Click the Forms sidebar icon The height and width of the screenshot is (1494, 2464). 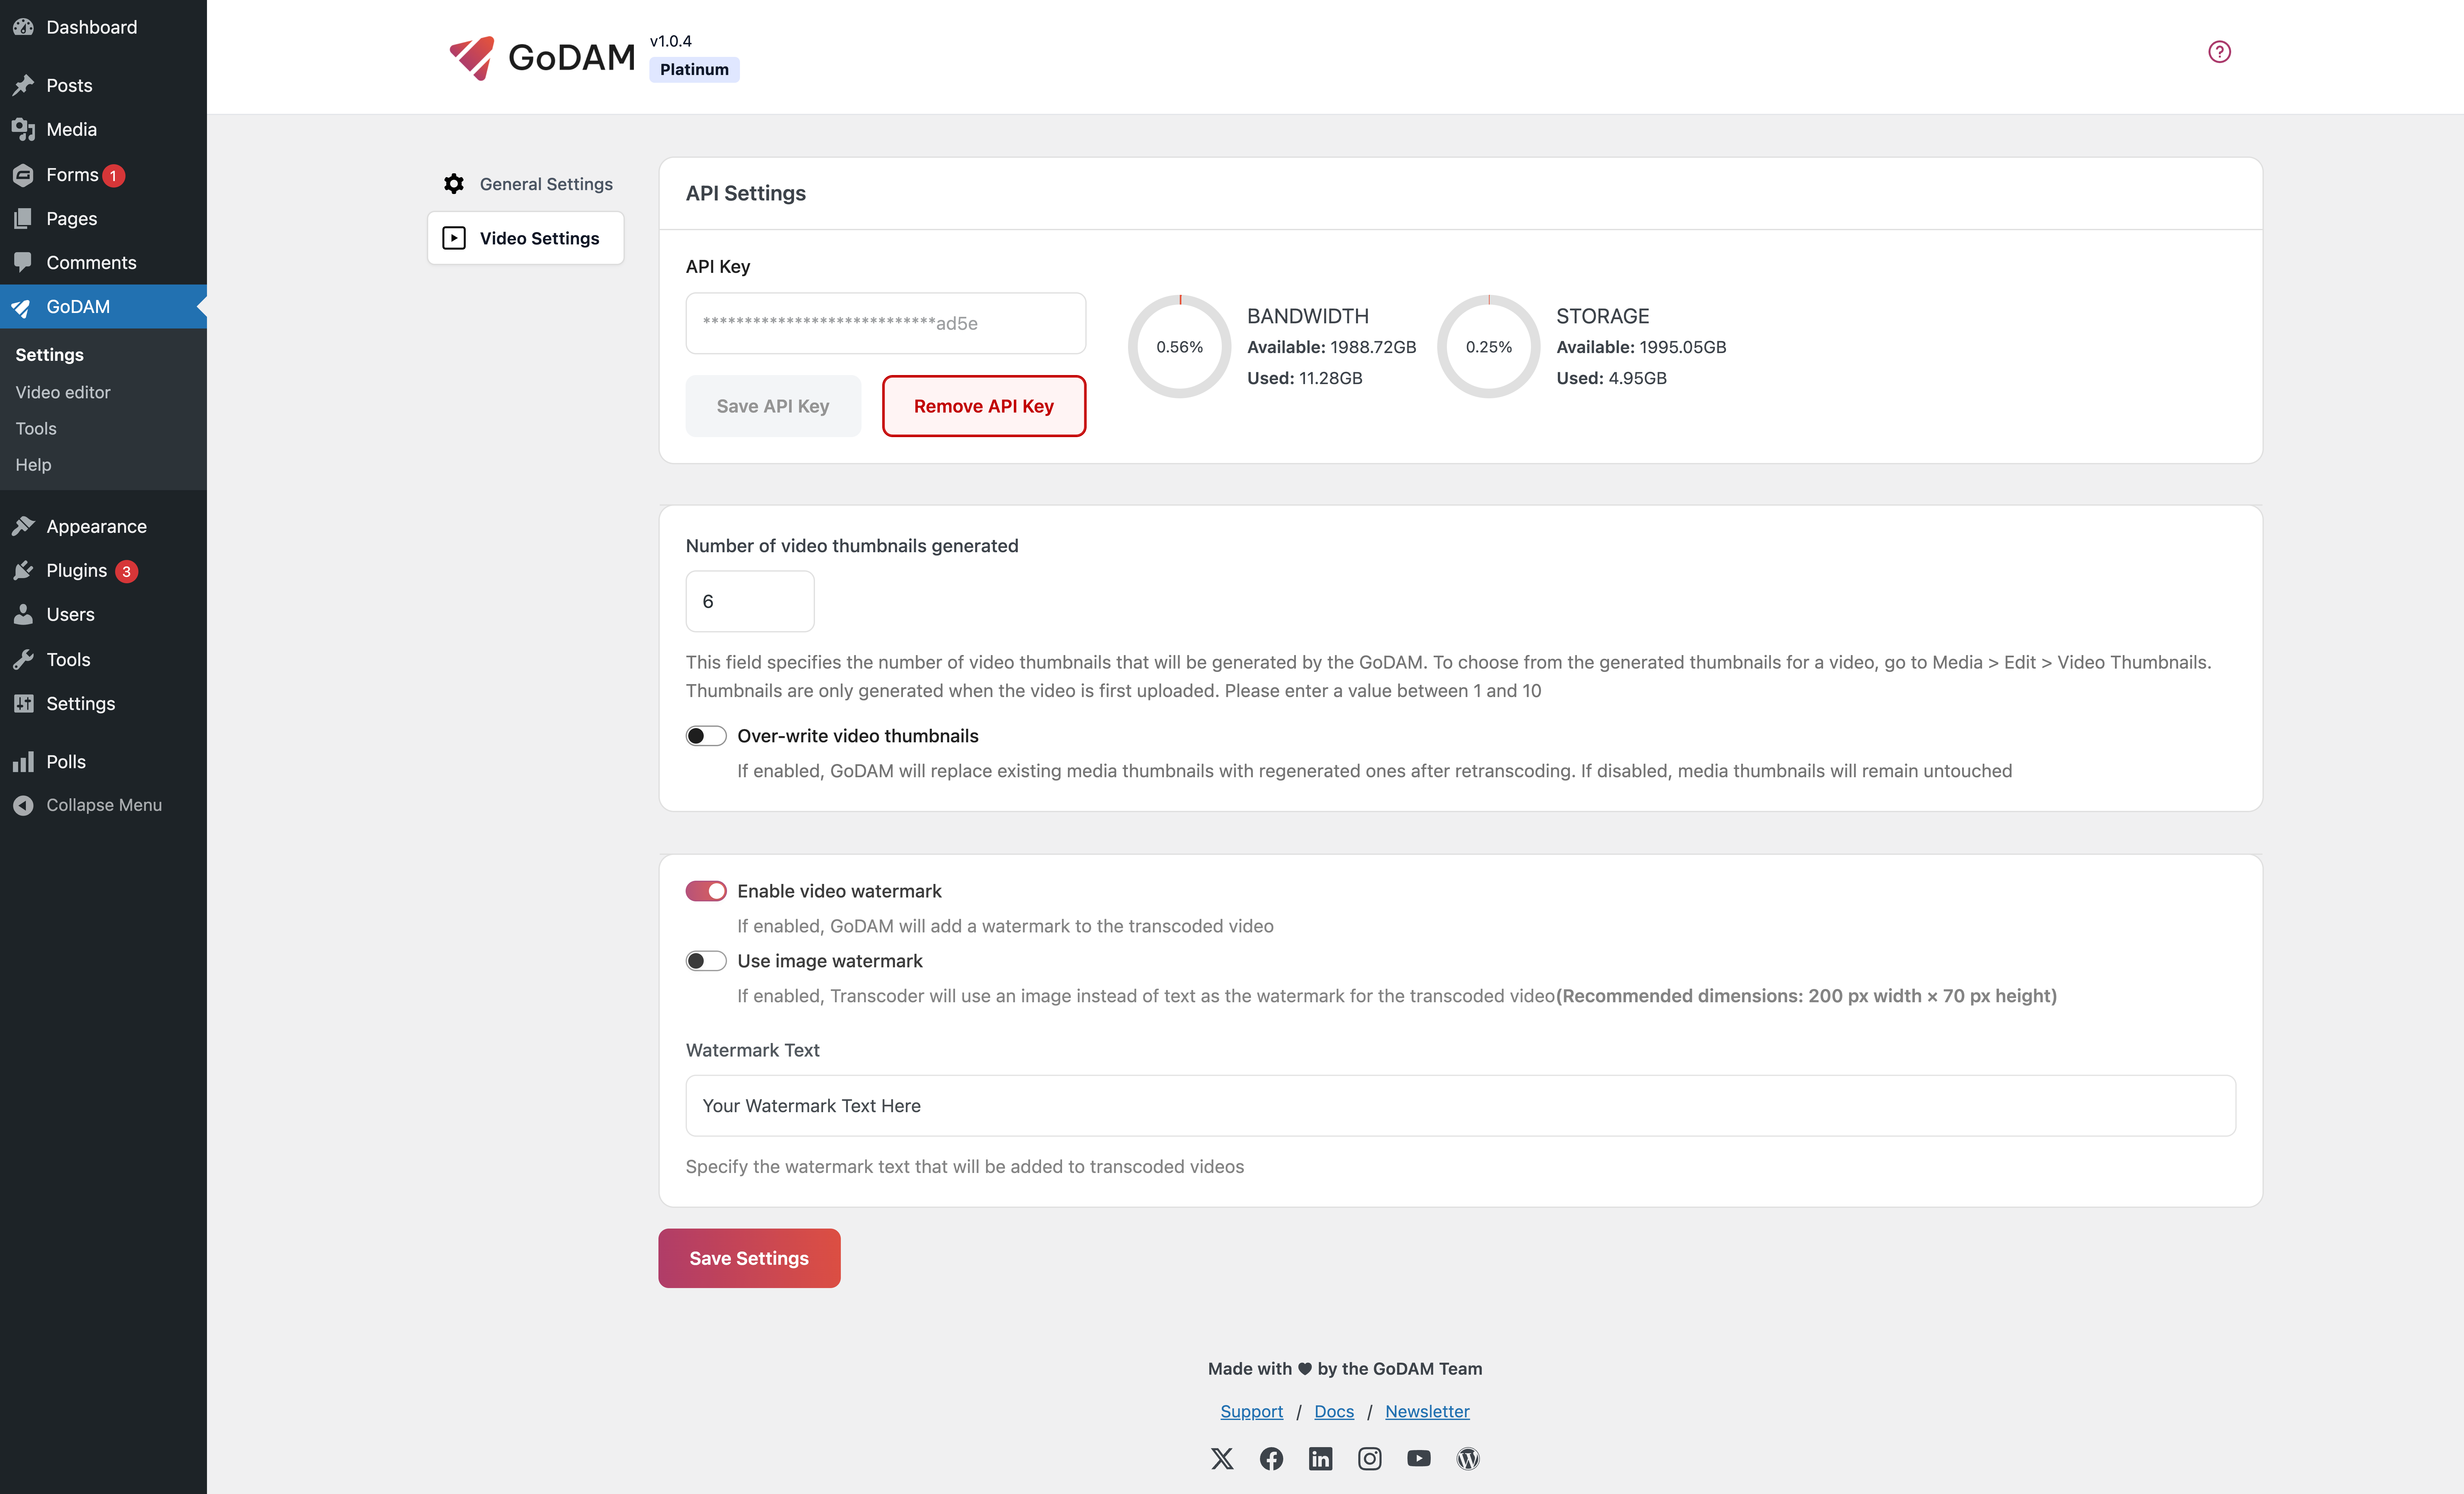pos(23,175)
